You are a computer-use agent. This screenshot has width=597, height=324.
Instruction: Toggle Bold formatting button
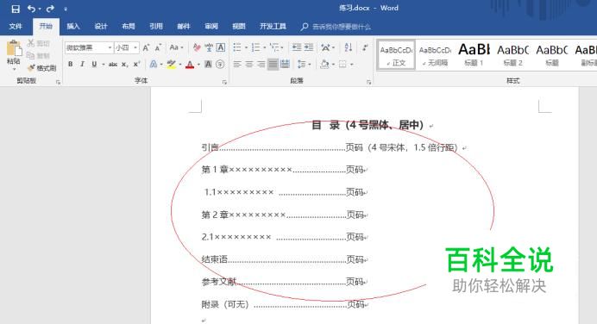coord(71,65)
